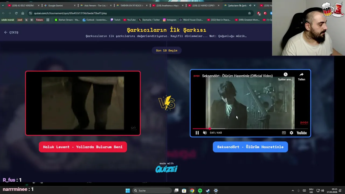The height and width of the screenshot is (194, 345).
Task: Choose Haluk Levent - Yollarda Bulurum Seni
Action: [83, 147]
